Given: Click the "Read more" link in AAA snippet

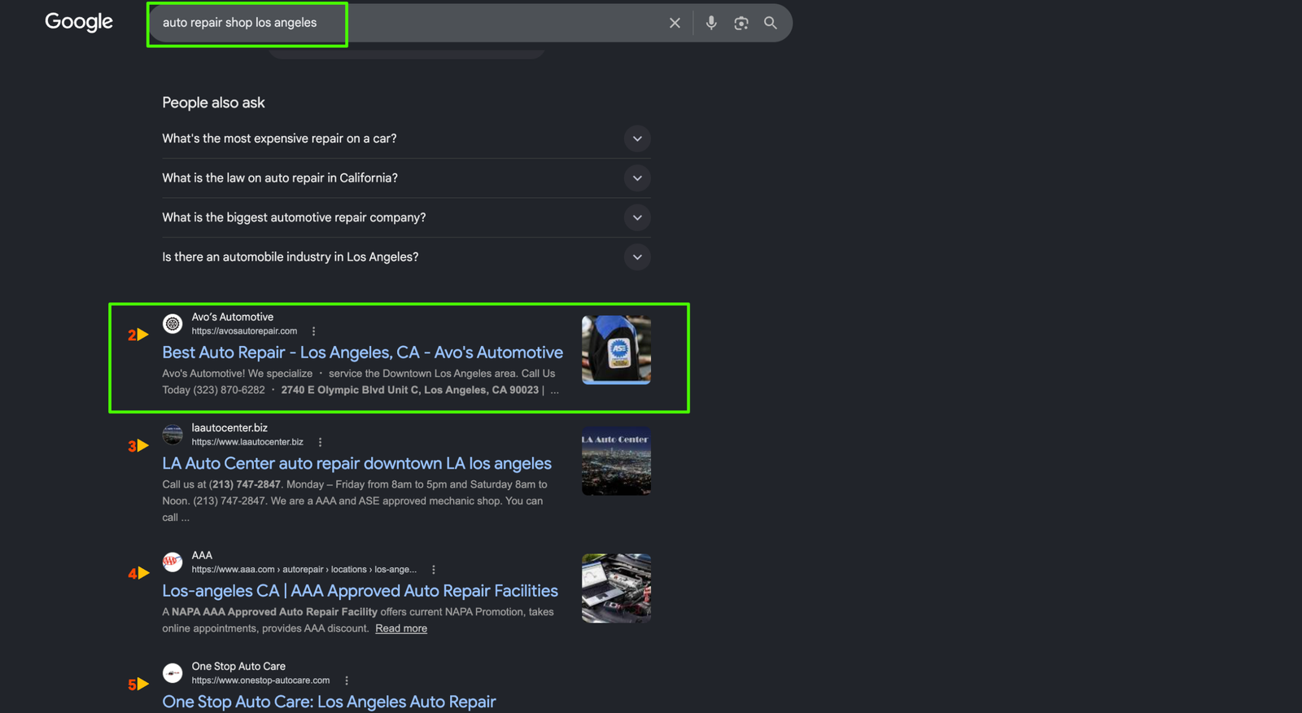Looking at the screenshot, I should (x=401, y=628).
